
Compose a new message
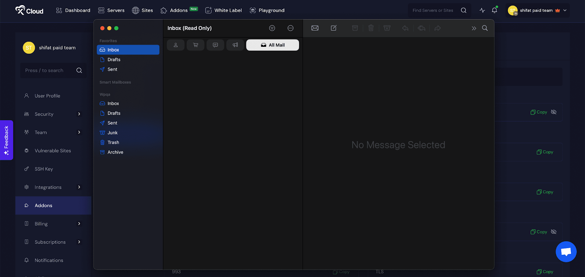pos(333,28)
